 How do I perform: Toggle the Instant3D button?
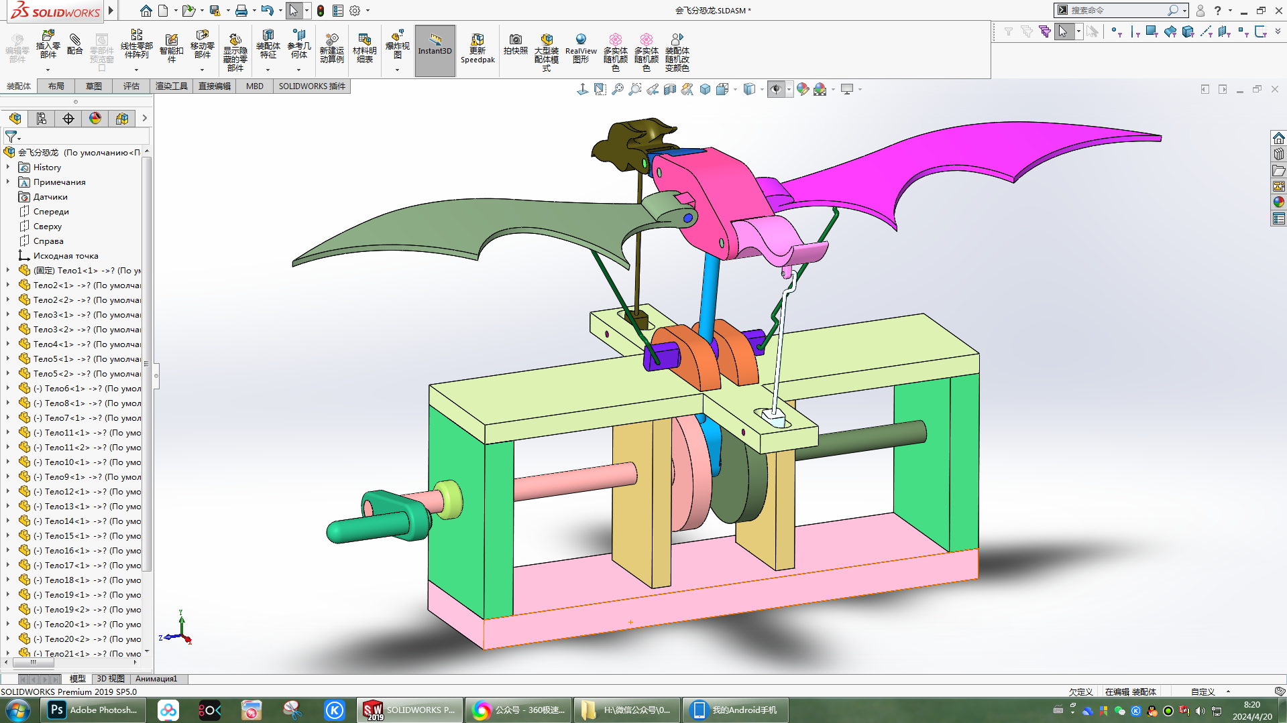(x=435, y=51)
